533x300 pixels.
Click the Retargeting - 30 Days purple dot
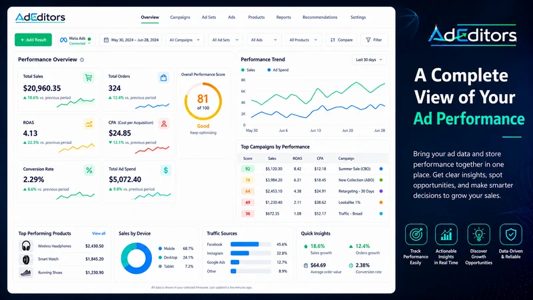(381, 191)
